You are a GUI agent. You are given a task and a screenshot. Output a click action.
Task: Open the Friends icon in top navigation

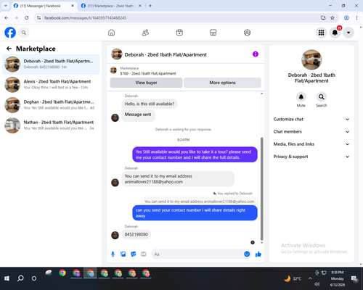tap(145, 33)
